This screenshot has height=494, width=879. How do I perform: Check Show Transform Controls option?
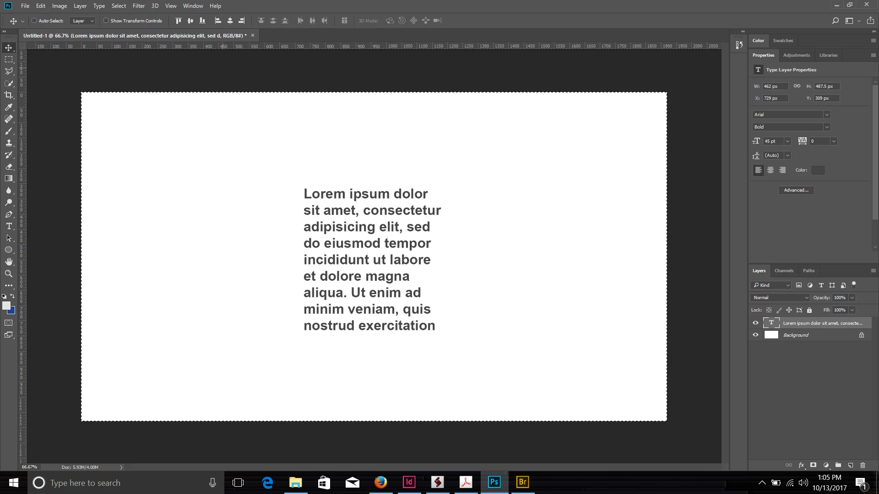[x=106, y=21]
